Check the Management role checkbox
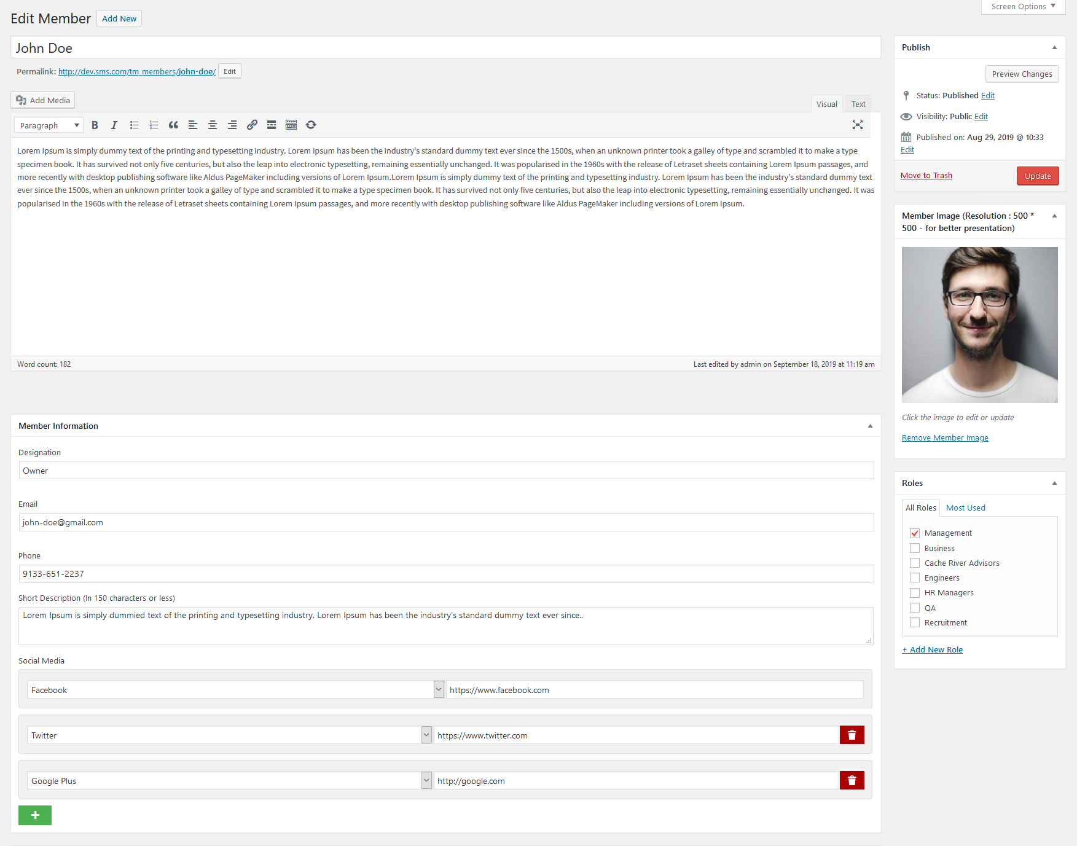 pyautogui.click(x=915, y=533)
